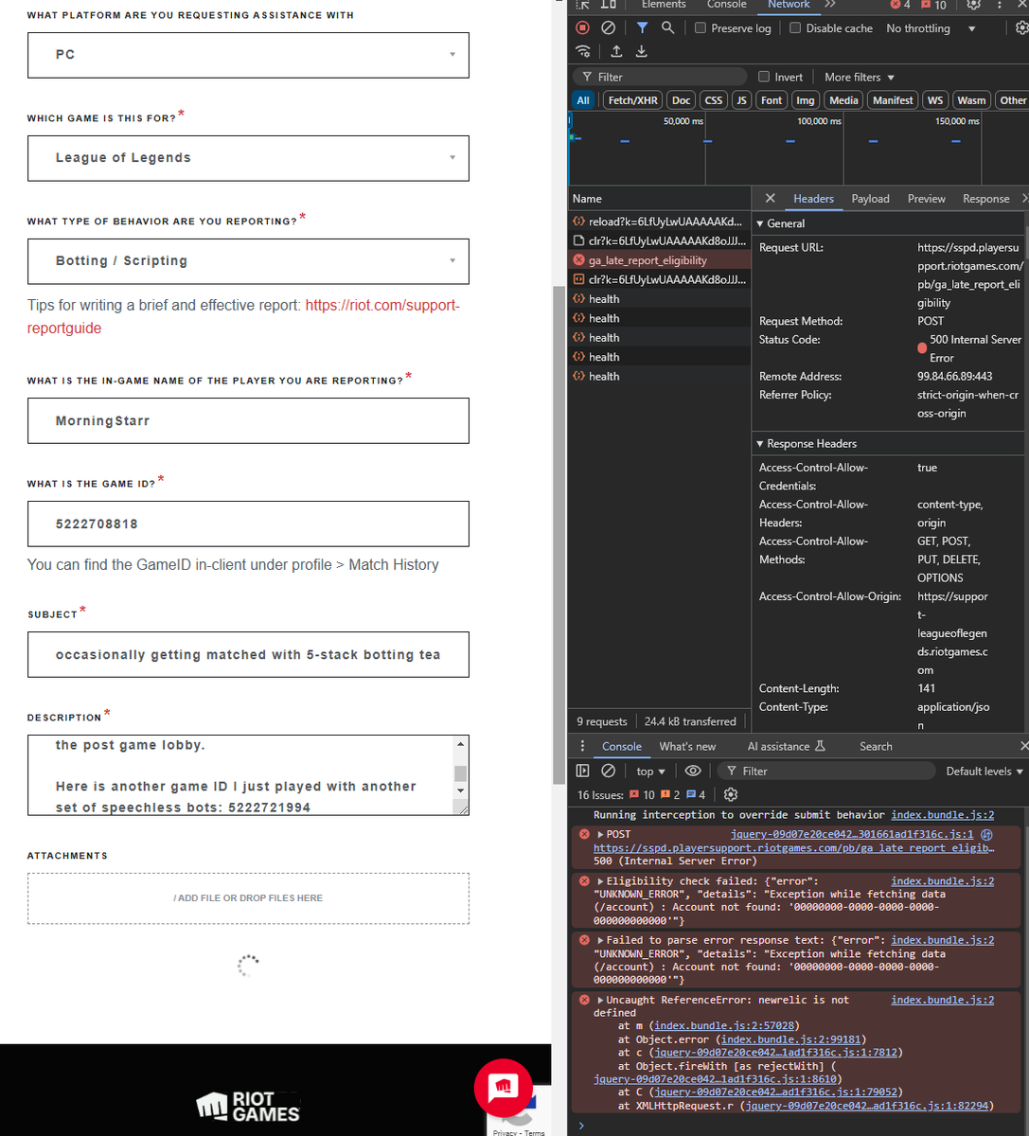Open network conditions wifi icon

(x=583, y=51)
